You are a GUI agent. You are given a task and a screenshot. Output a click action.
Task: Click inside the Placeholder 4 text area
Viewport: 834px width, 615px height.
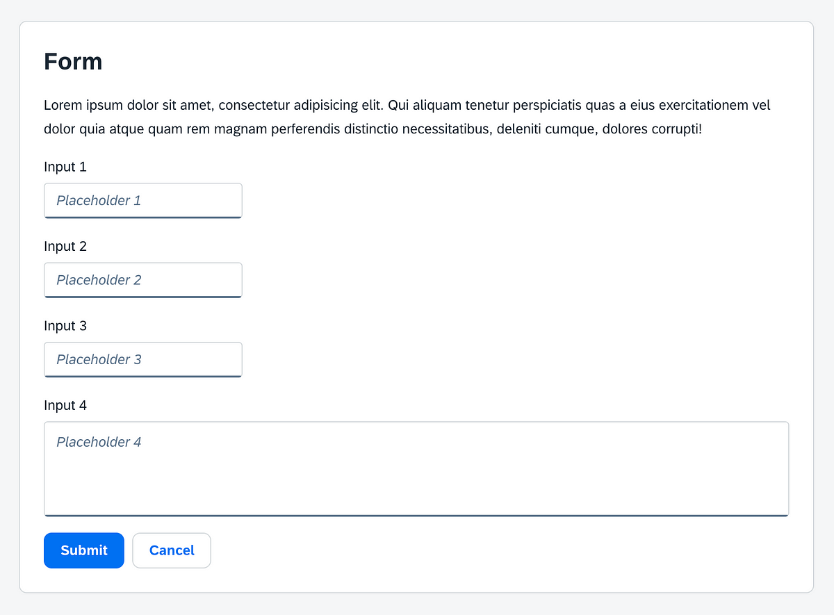pos(416,469)
